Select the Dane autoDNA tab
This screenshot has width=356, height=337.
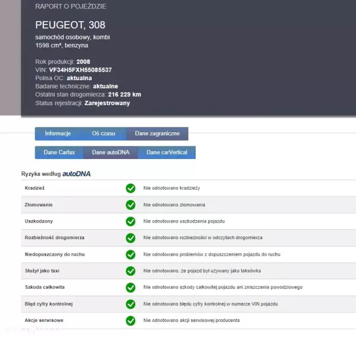coord(111,152)
